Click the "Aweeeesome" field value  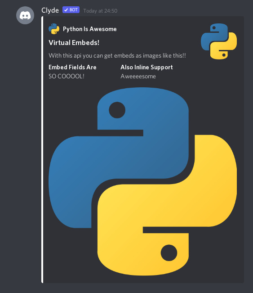[138, 76]
